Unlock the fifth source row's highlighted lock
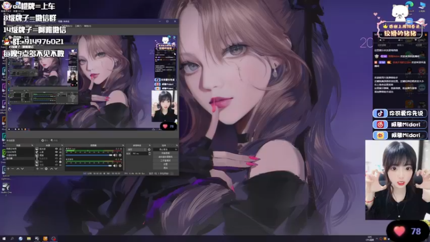The height and width of the screenshot is (242, 430). (x=60, y=161)
